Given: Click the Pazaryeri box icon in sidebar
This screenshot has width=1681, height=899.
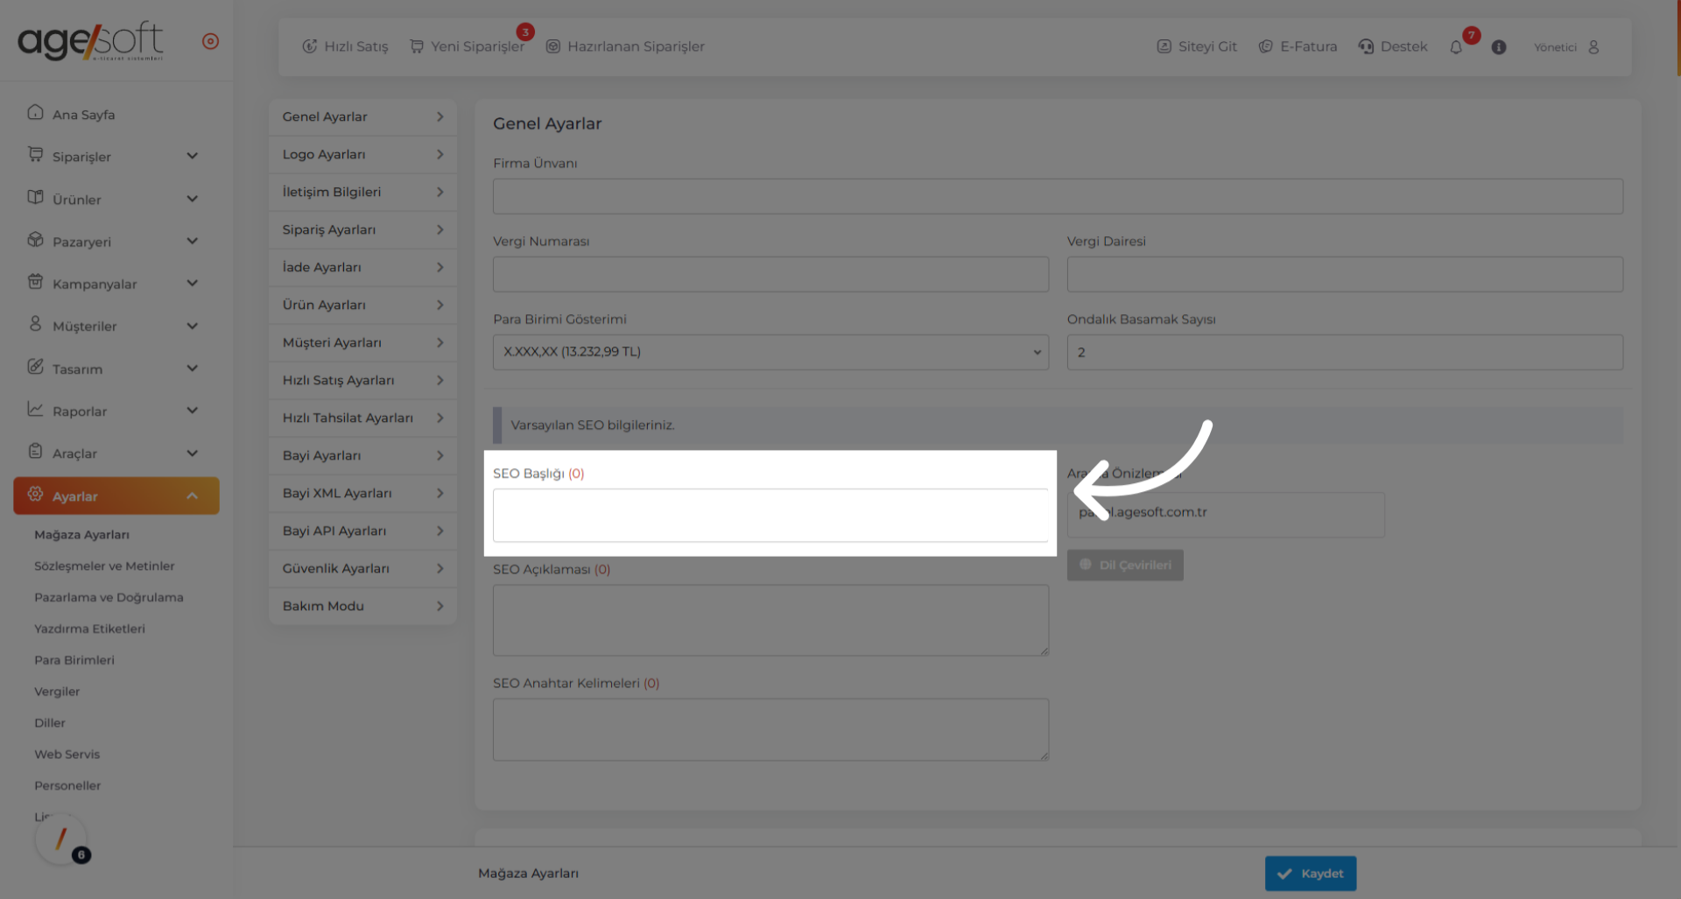Looking at the screenshot, I should [35, 239].
